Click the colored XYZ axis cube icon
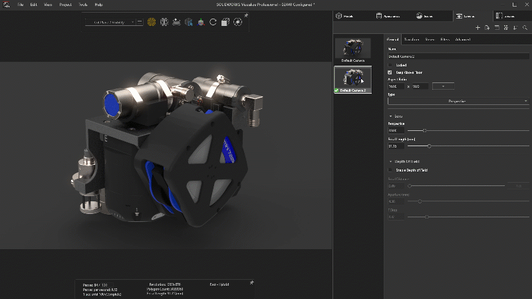Image resolution: width=532 pixels, height=299 pixels. 200,22
